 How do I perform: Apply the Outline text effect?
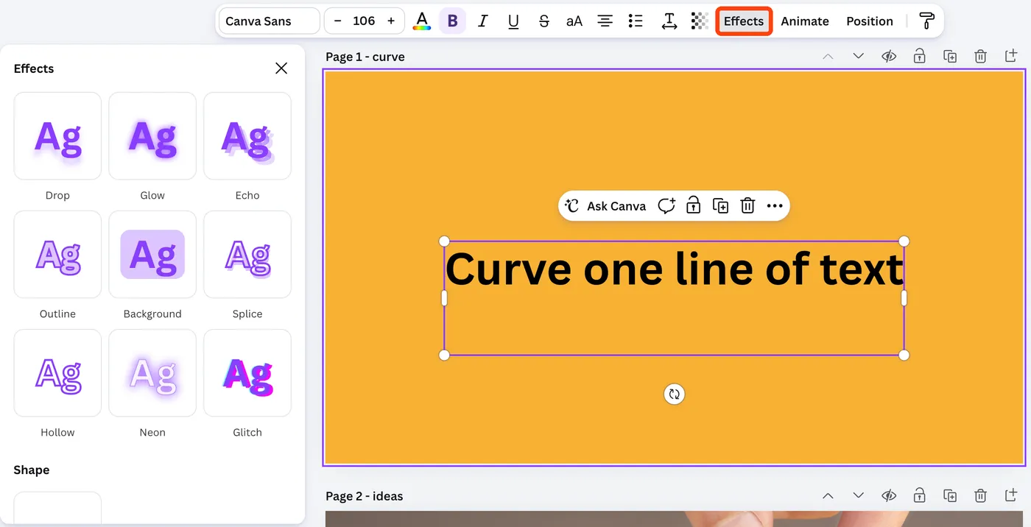(x=57, y=255)
